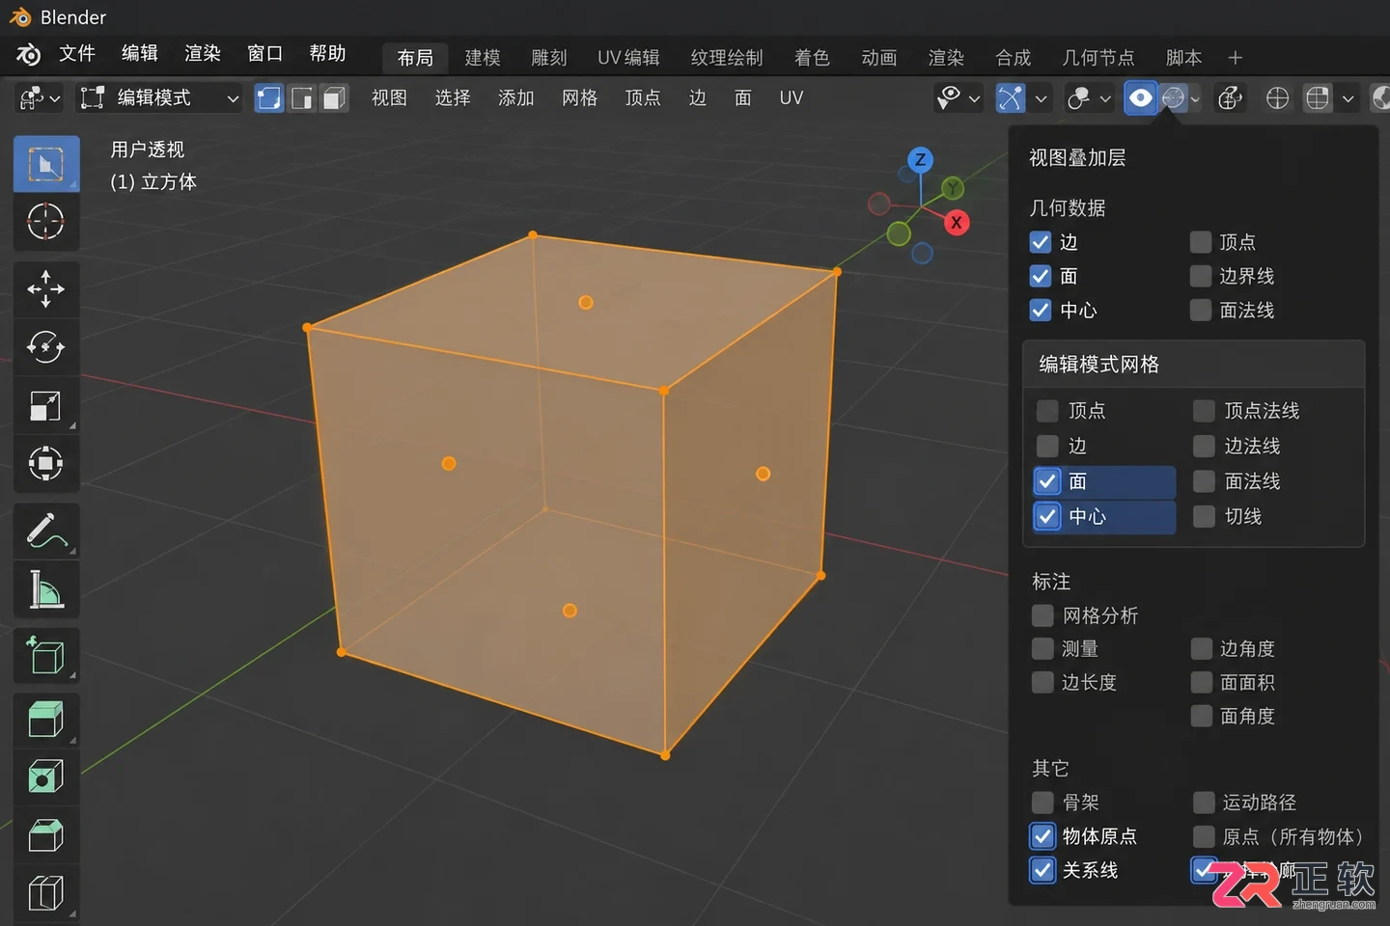Enable 面面积 checkbox
Viewport: 1390px width, 926px height.
(x=1201, y=682)
